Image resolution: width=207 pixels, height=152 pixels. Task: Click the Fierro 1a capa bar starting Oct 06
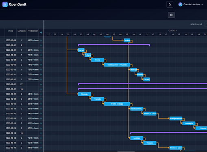click(117, 104)
